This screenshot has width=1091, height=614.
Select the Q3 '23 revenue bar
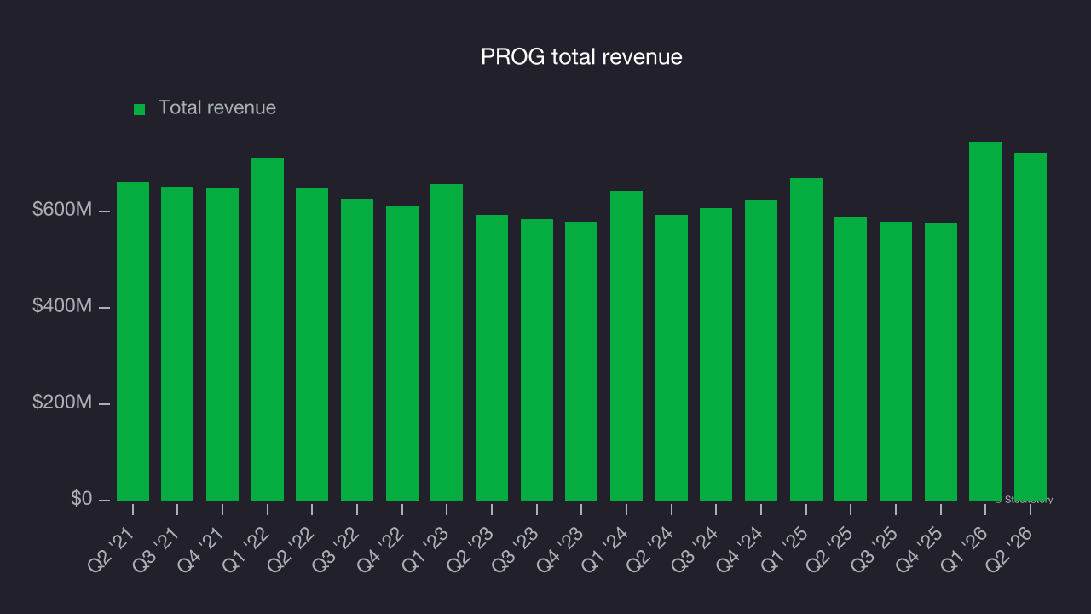tap(537, 360)
